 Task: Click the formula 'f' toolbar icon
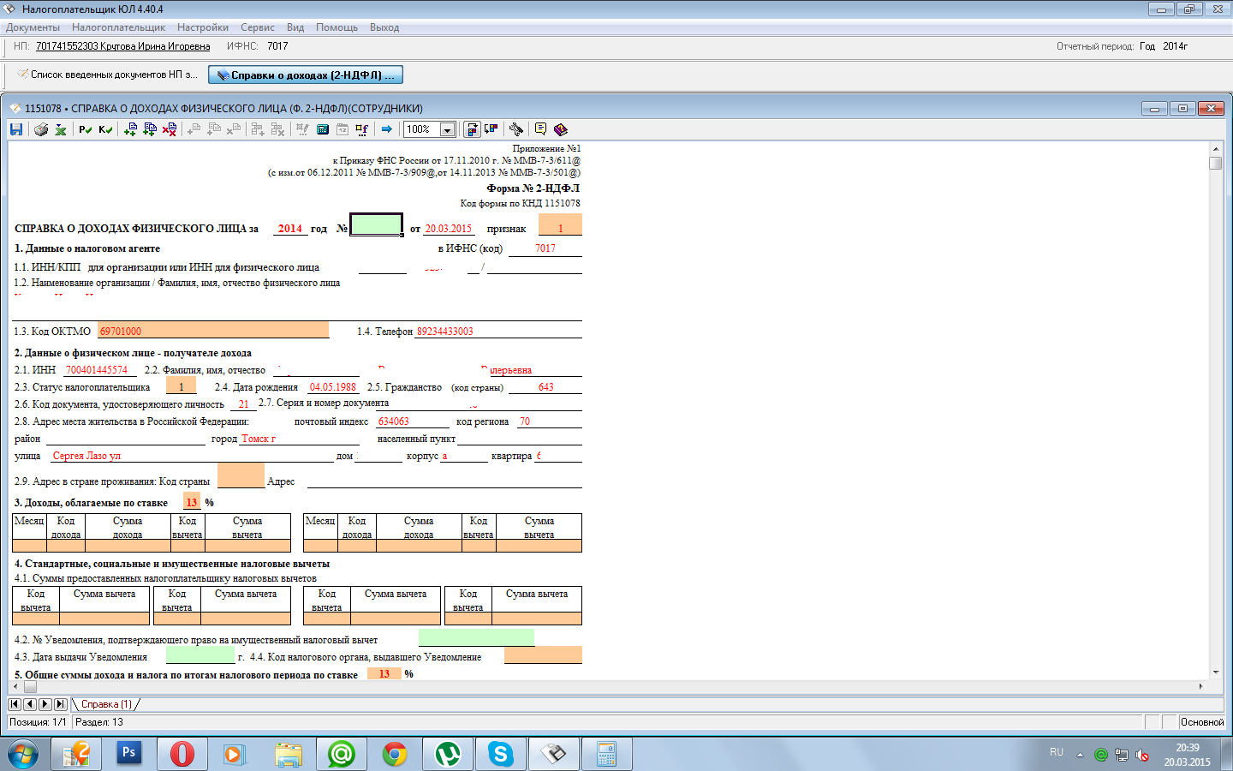[362, 129]
